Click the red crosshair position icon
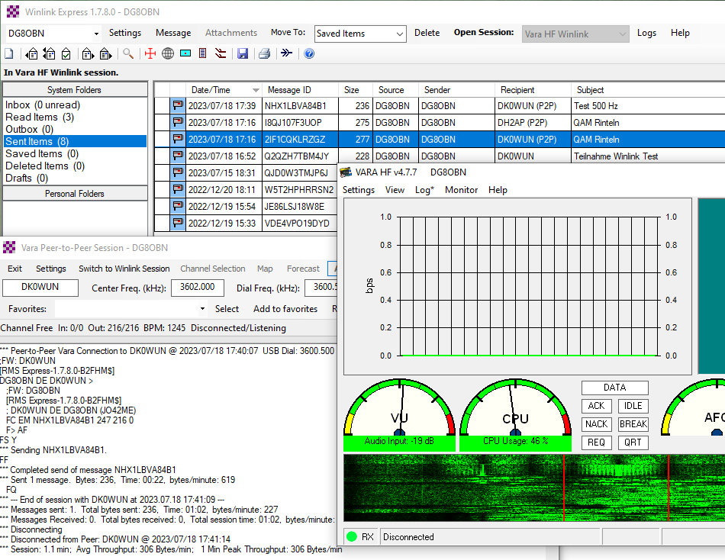725x560 pixels. tap(150, 53)
